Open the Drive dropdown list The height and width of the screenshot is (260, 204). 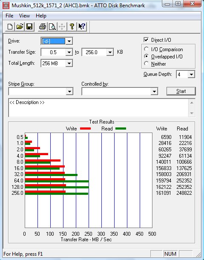69,41
